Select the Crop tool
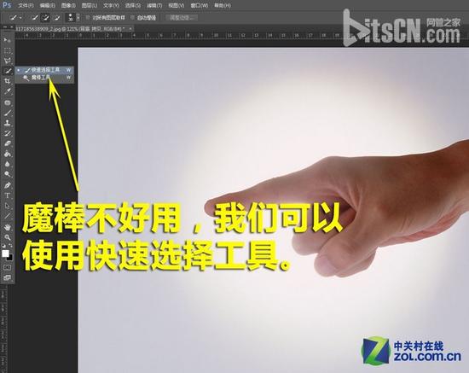The width and height of the screenshot is (469, 373). [x=7, y=81]
